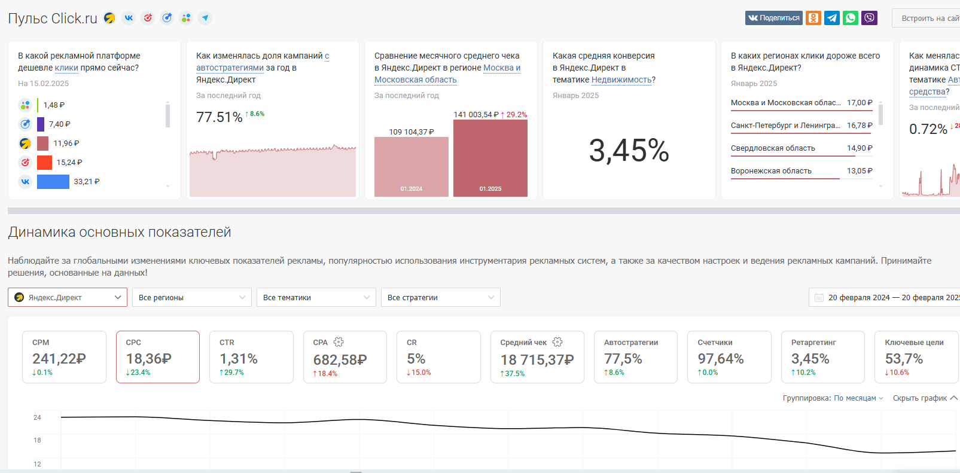Switch to the CTR metric card
Screen dimensions: 960x473
251,357
